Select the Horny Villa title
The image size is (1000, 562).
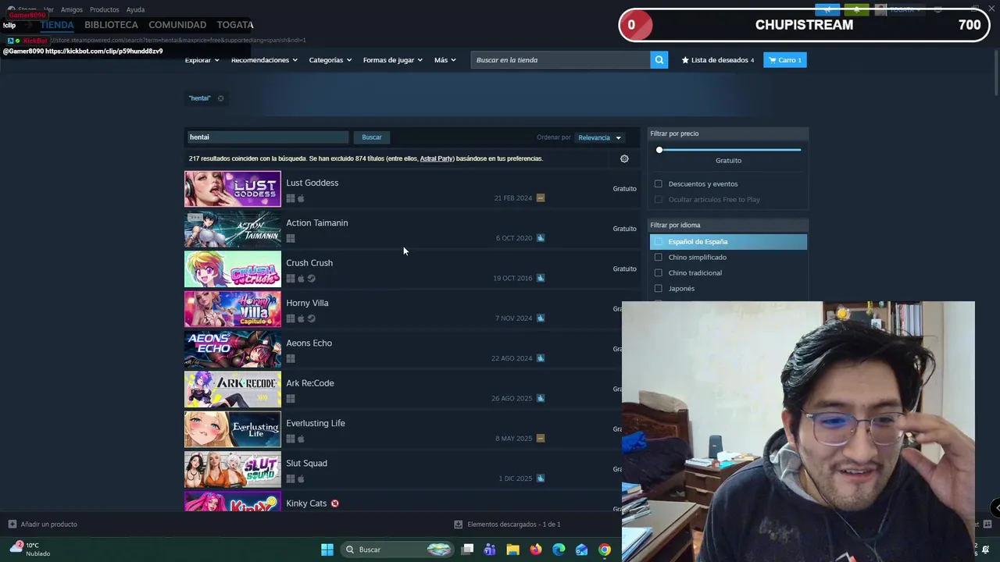pos(307,303)
